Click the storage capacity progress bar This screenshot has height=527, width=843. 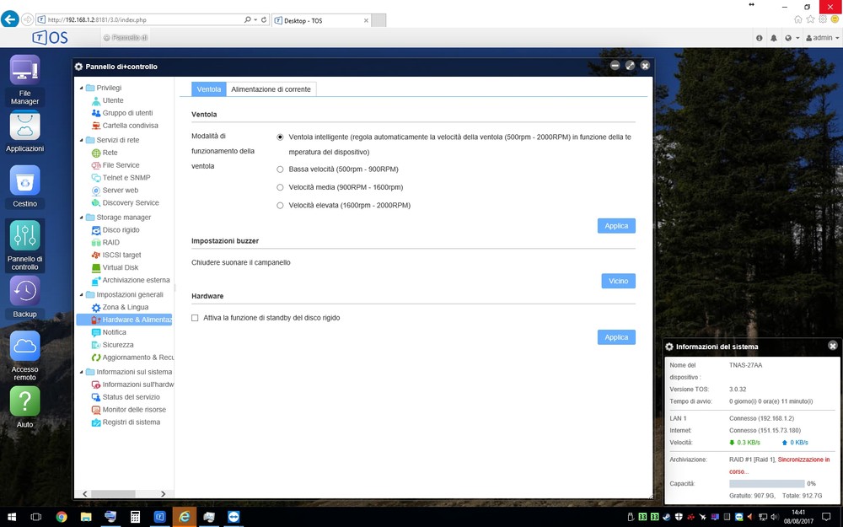[766, 484]
